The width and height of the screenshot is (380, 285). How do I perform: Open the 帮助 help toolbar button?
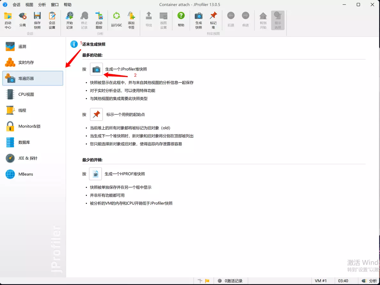coord(181,20)
